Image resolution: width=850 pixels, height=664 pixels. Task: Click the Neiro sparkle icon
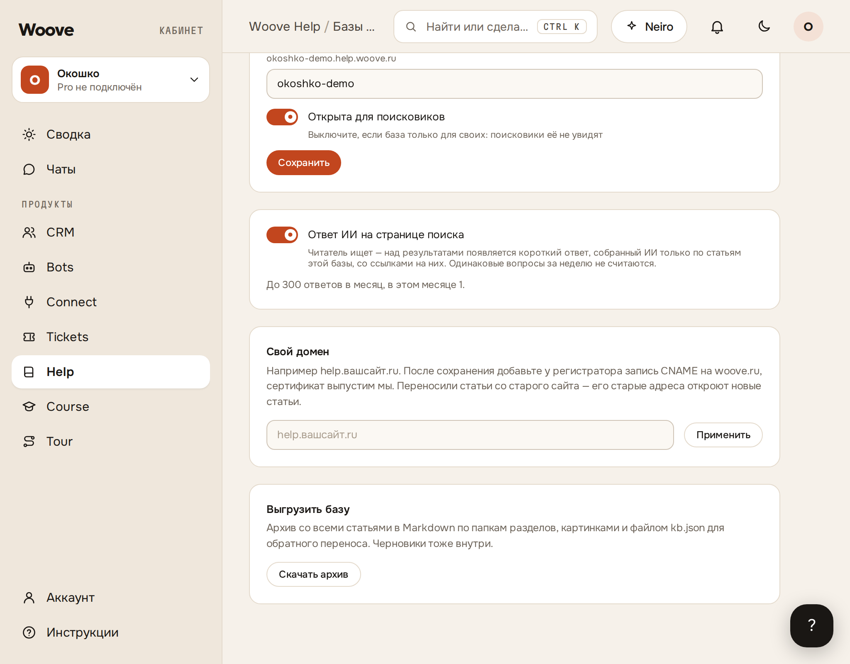(x=632, y=26)
